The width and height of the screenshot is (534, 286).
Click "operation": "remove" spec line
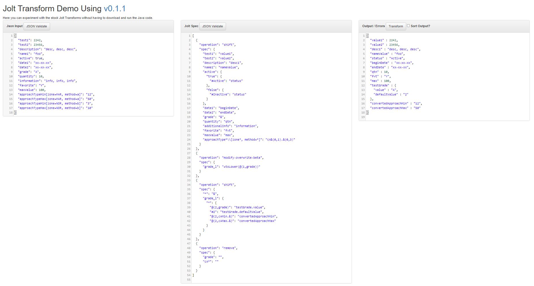[x=218, y=248]
